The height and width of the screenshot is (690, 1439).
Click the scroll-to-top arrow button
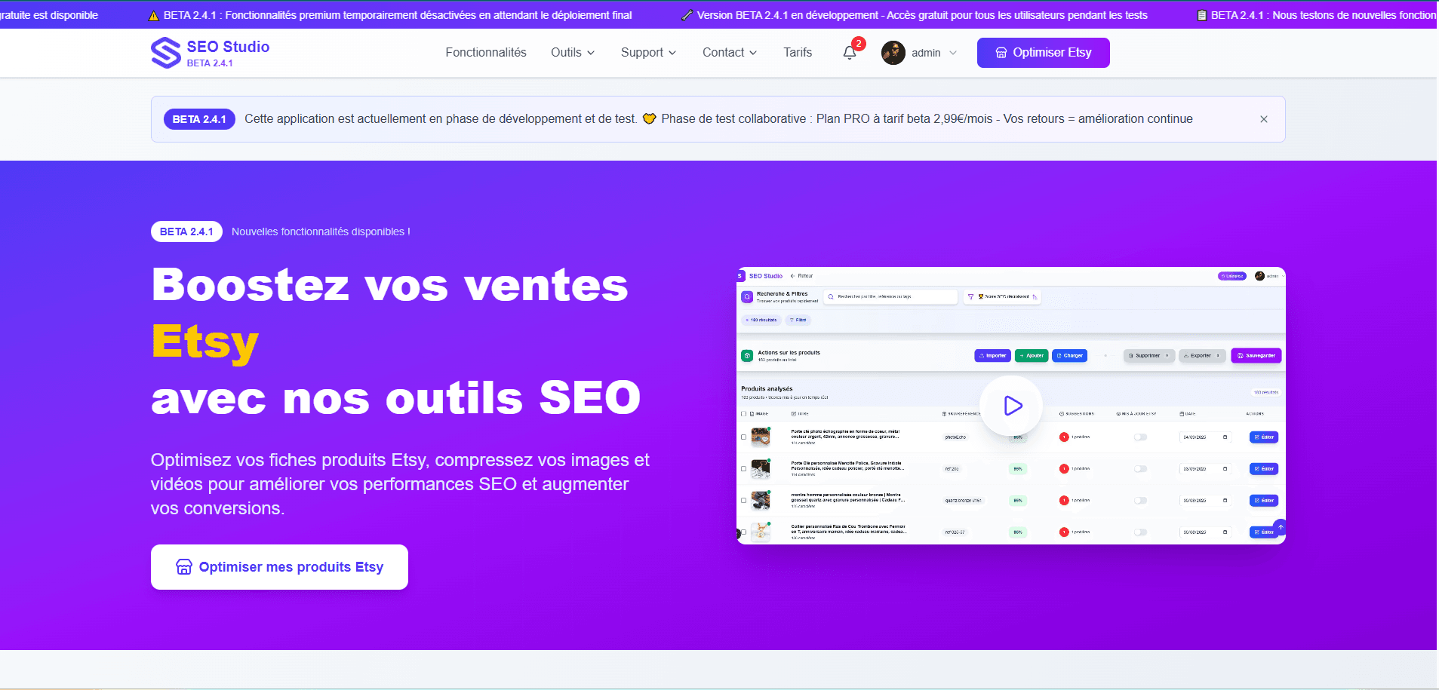point(1281,527)
